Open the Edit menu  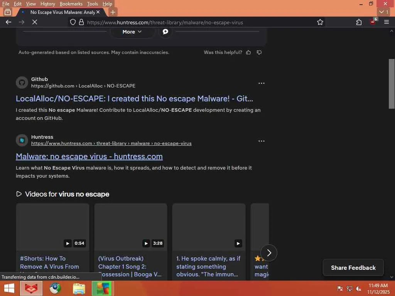click(x=17, y=4)
